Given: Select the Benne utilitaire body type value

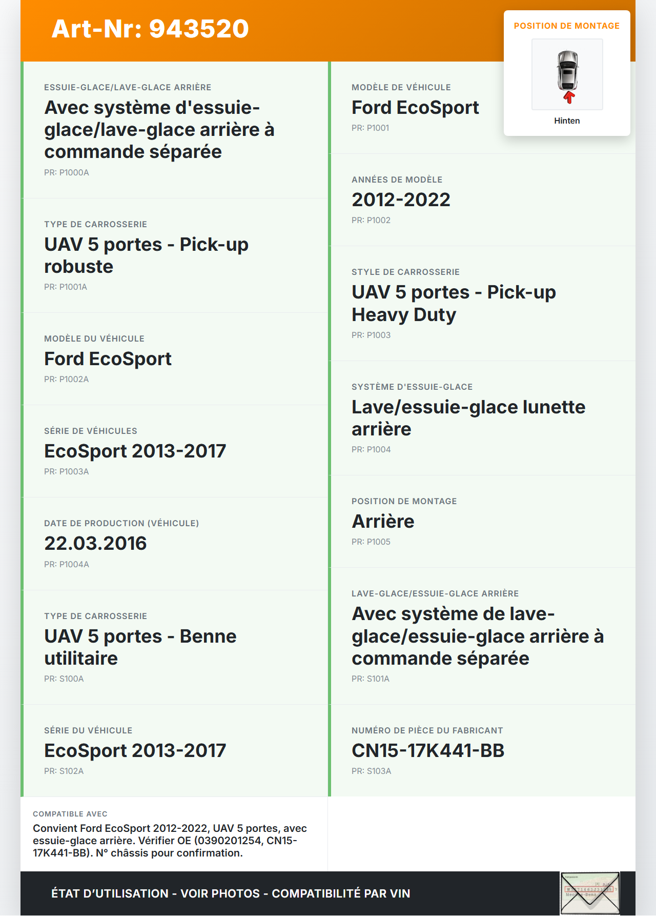Looking at the screenshot, I should [140, 647].
